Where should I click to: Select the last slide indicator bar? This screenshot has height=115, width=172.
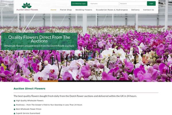coord(123,81)
